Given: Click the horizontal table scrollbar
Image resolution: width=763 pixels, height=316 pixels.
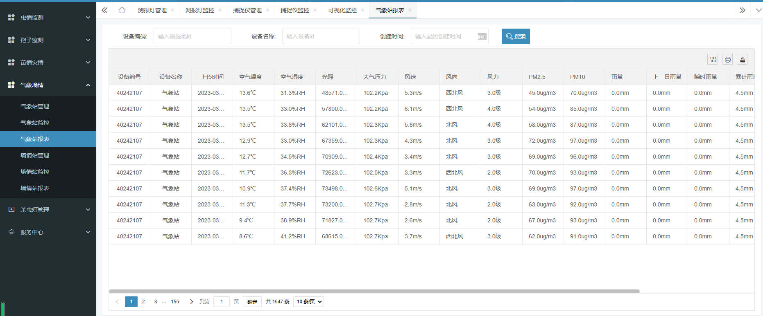Looking at the screenshot, I should pyautogui.click(x=374, y=291).
